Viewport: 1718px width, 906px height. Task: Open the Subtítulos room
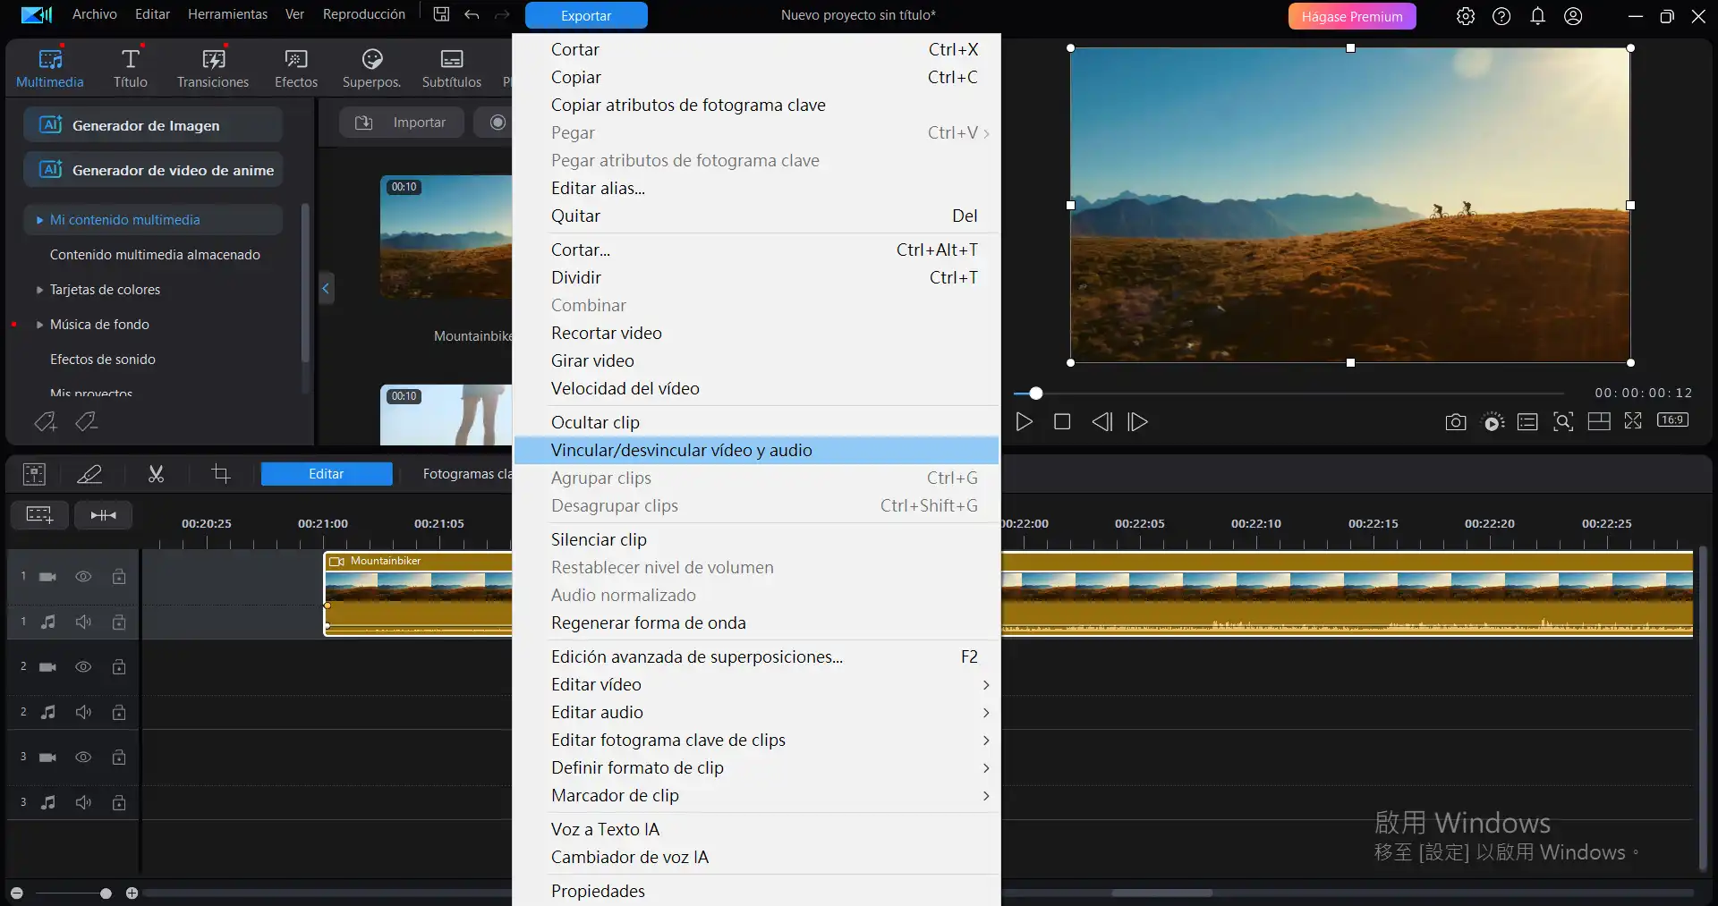pyautogui.click(x=452, y=68)
